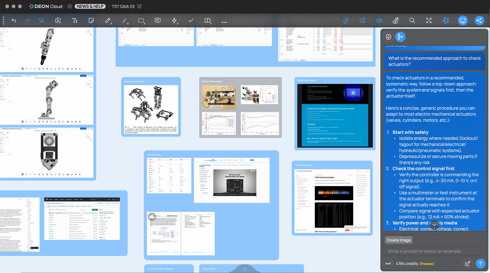
Task: Toggle magnet snapping
Action: (x=362, y=20)
